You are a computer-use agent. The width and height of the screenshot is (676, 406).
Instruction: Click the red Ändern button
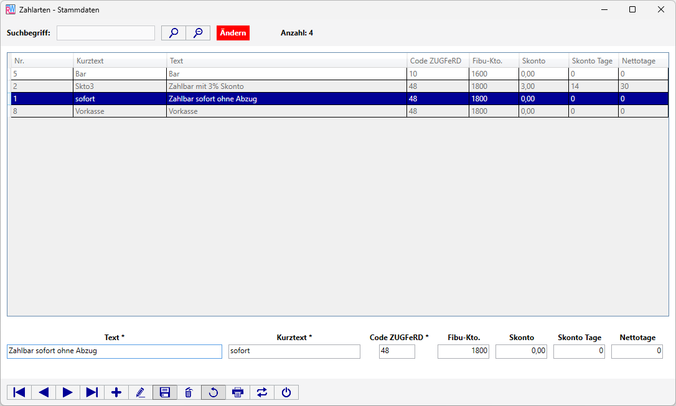click(233, 33)
